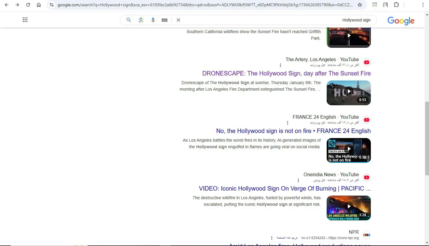Open more options for The Artery result
The height and width of the screenshot is (246, 429).
click(x=280, y=65)
